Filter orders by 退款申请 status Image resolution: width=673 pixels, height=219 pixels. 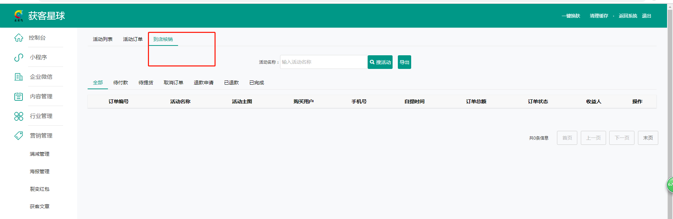204,83
